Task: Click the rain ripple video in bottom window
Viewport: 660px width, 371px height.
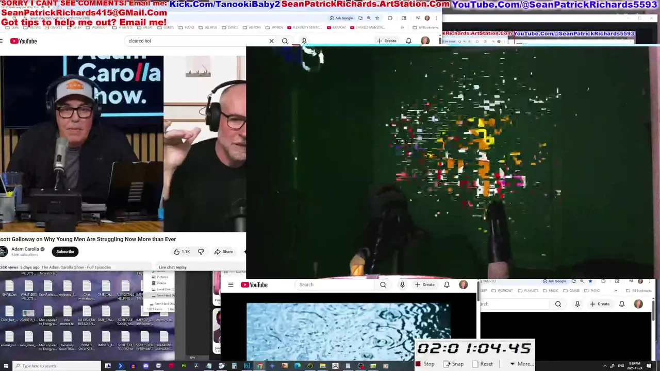Action: click(x=348, y=331)
